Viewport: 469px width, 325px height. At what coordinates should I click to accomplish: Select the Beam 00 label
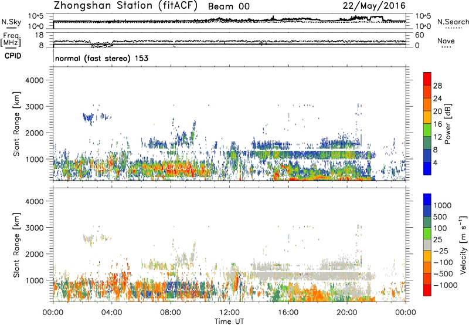pos(229,6)
